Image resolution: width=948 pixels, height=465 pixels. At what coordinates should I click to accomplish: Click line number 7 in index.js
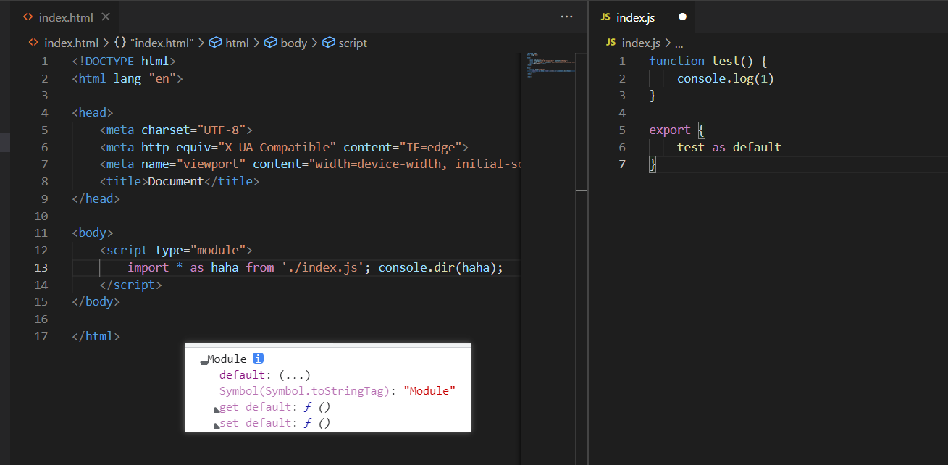[x=622, y=164]
